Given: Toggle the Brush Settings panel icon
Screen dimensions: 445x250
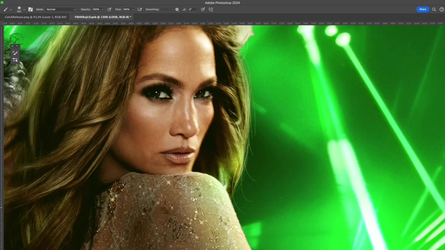Looking at the screenshot, I should tap(30, 9).
